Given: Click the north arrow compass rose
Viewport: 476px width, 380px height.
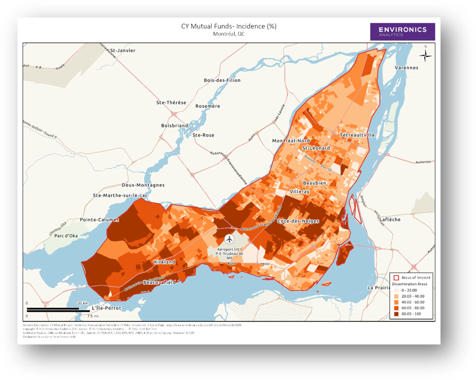Looking at the screenshot, I should coord(425,55).
